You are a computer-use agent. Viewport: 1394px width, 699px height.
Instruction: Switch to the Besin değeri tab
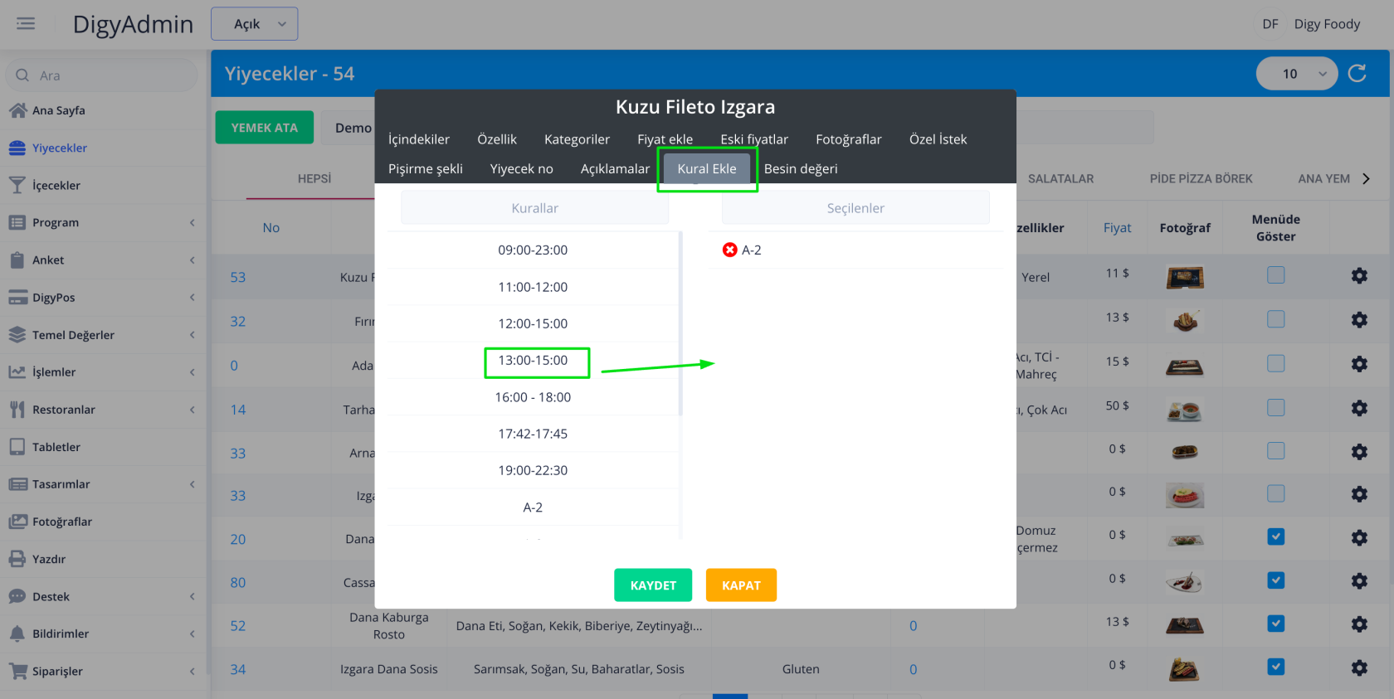pos(800,168)
